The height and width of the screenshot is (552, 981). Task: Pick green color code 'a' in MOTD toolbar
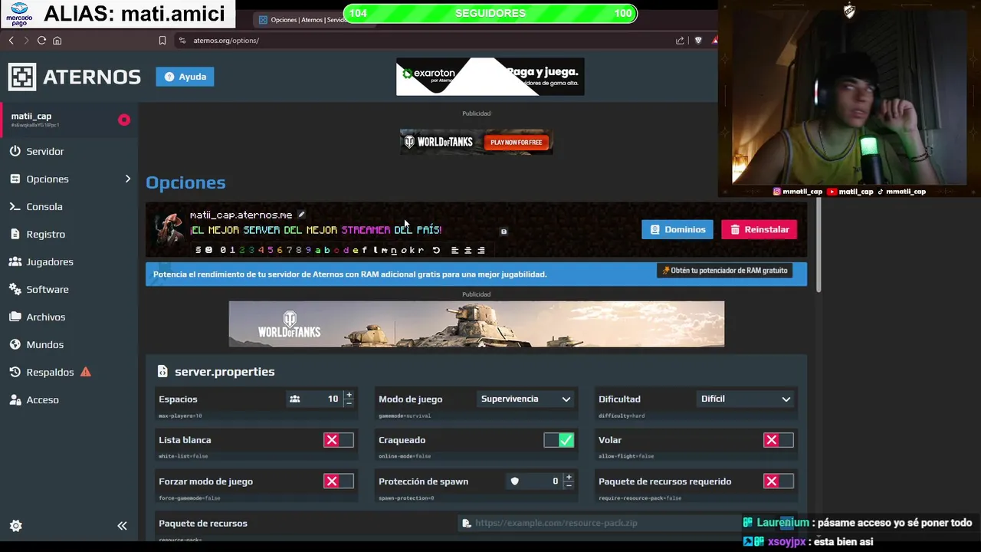[x=318, y=250]
